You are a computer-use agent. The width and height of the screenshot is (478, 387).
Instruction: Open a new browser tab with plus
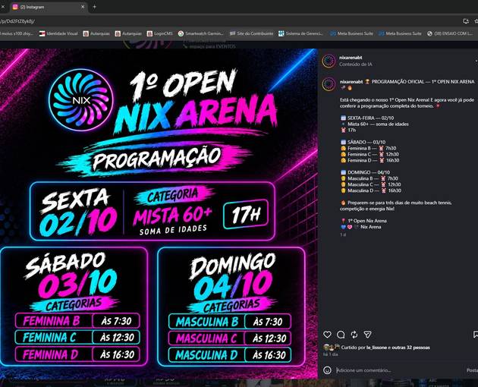click(95, 7)
